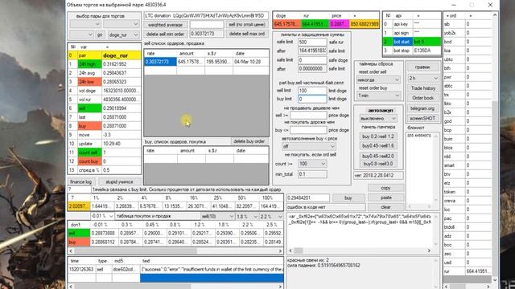Click 'delete sell max ord' button

coord(247,34)
